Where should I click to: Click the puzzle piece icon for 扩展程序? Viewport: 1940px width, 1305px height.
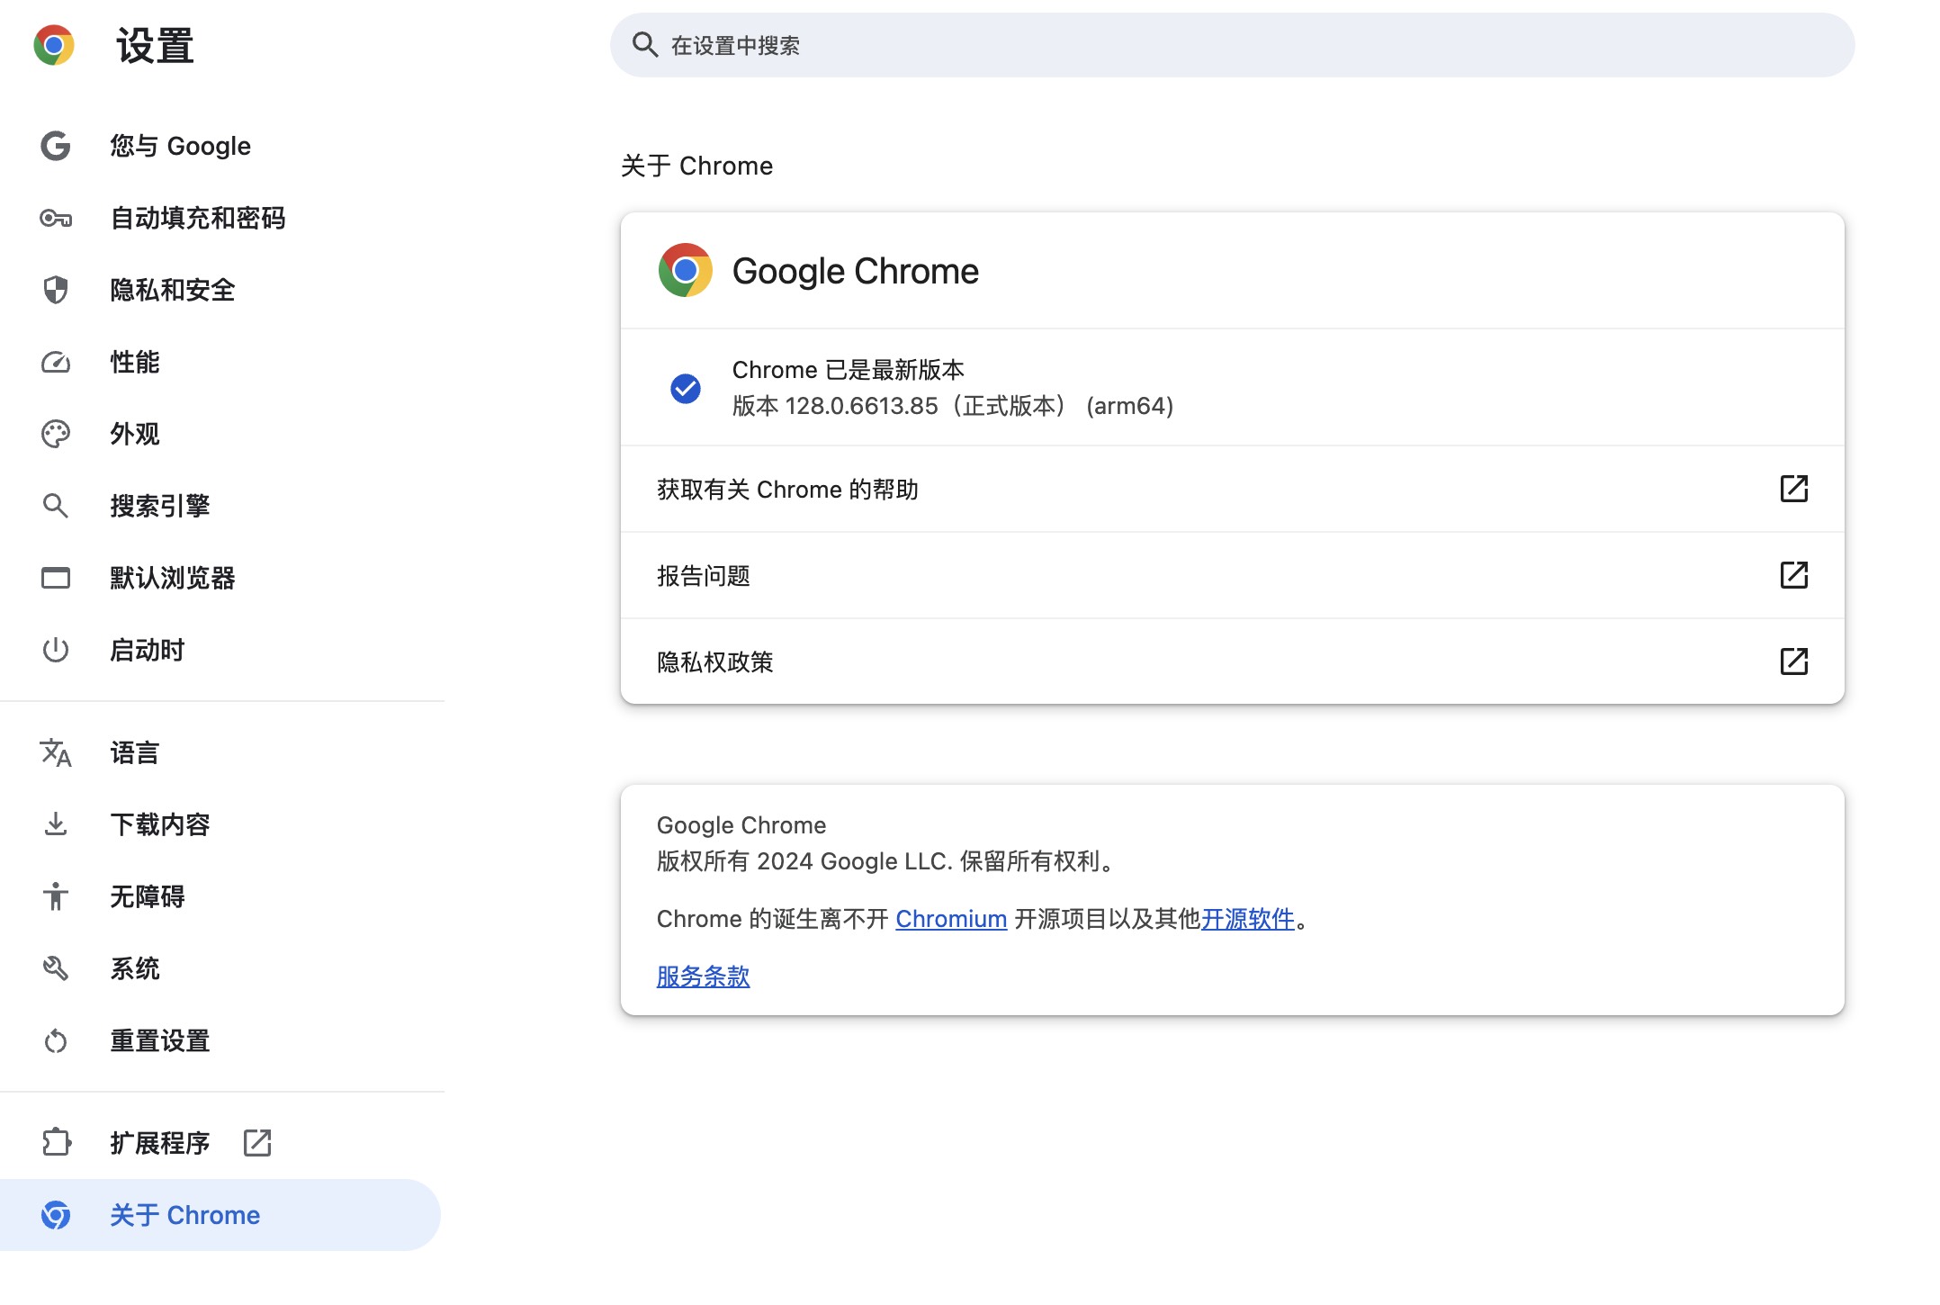click(56, 1143)
